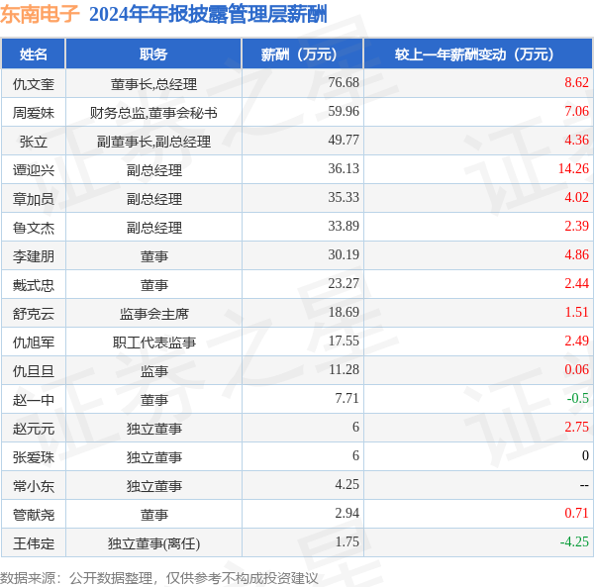Click change value 7.06

pos(576,111)
